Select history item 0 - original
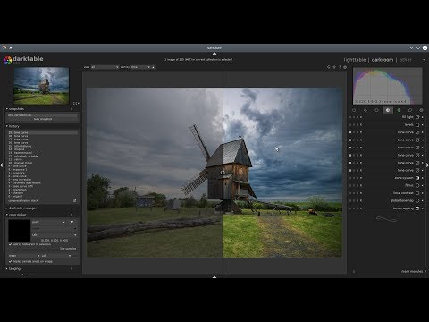This screenshot has width=429, height=322. (43, 197)
